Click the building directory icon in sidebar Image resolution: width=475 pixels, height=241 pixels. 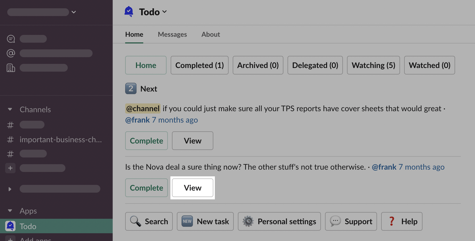(x=11, y=68)
